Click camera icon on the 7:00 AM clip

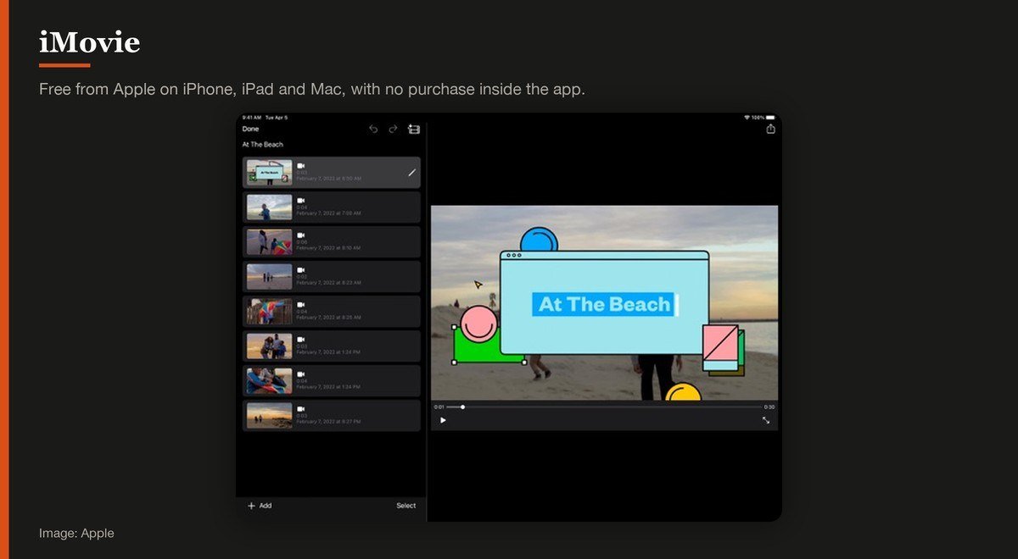(x=300, y=201)
